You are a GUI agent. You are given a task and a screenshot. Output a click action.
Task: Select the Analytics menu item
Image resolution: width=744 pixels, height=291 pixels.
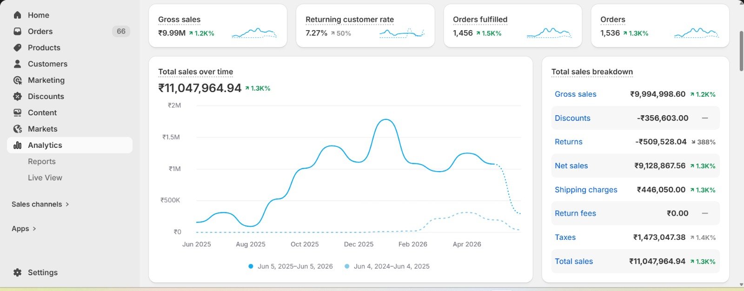coord(70,145)
